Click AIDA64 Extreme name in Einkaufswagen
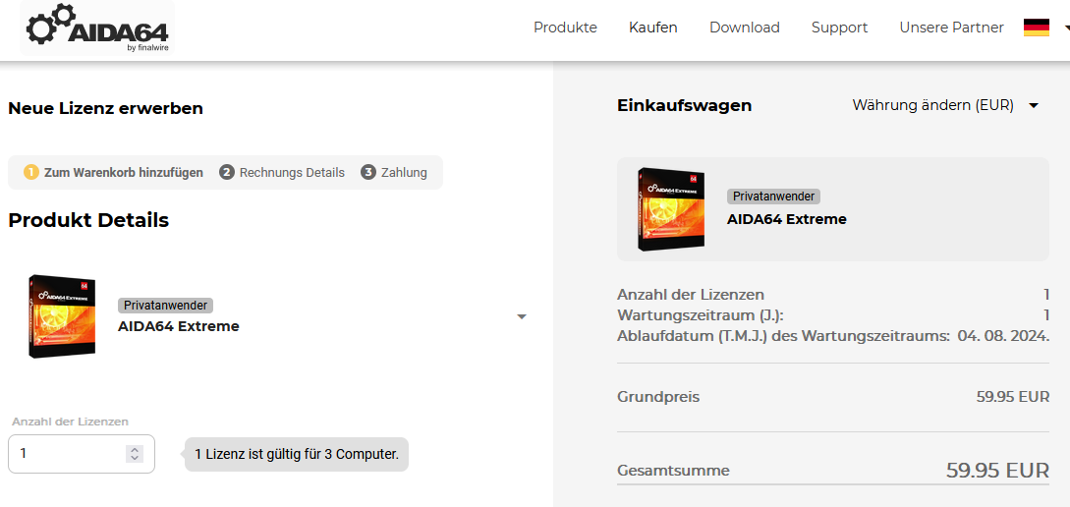 click(x=787, y=219)
